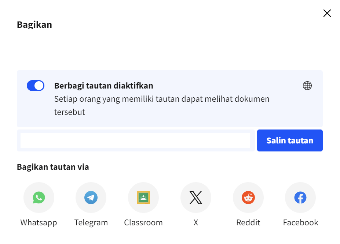Click the Telegram text label
This screenshot has height=244, width=340.
[91, 222]
